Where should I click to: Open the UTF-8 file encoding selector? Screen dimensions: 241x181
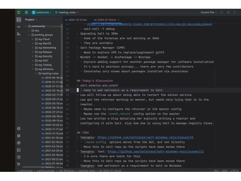(x=234, y=170)
